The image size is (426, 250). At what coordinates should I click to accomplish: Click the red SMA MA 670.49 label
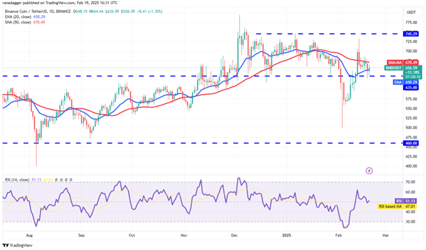[402, 62]
